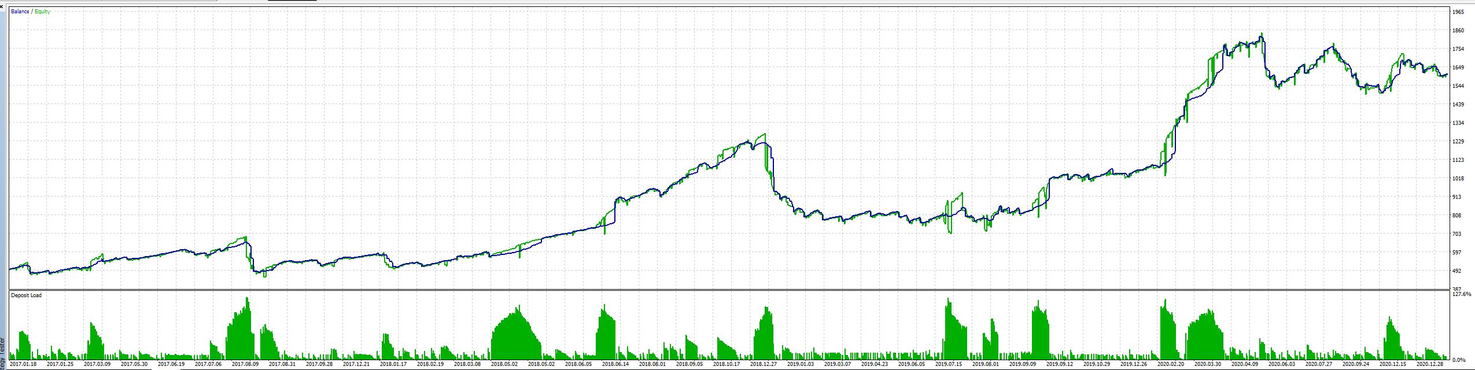This screenshot has height=370, width=1475.
Task: Click the 1649 value on price axis
Action: [x=1458, y=68]
